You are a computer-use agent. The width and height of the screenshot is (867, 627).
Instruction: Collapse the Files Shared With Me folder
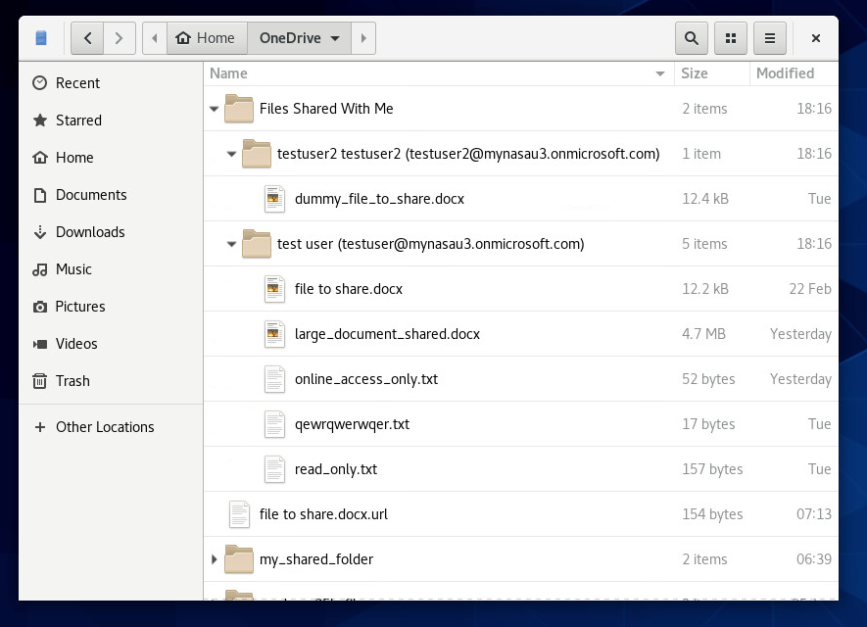[215, 109]
